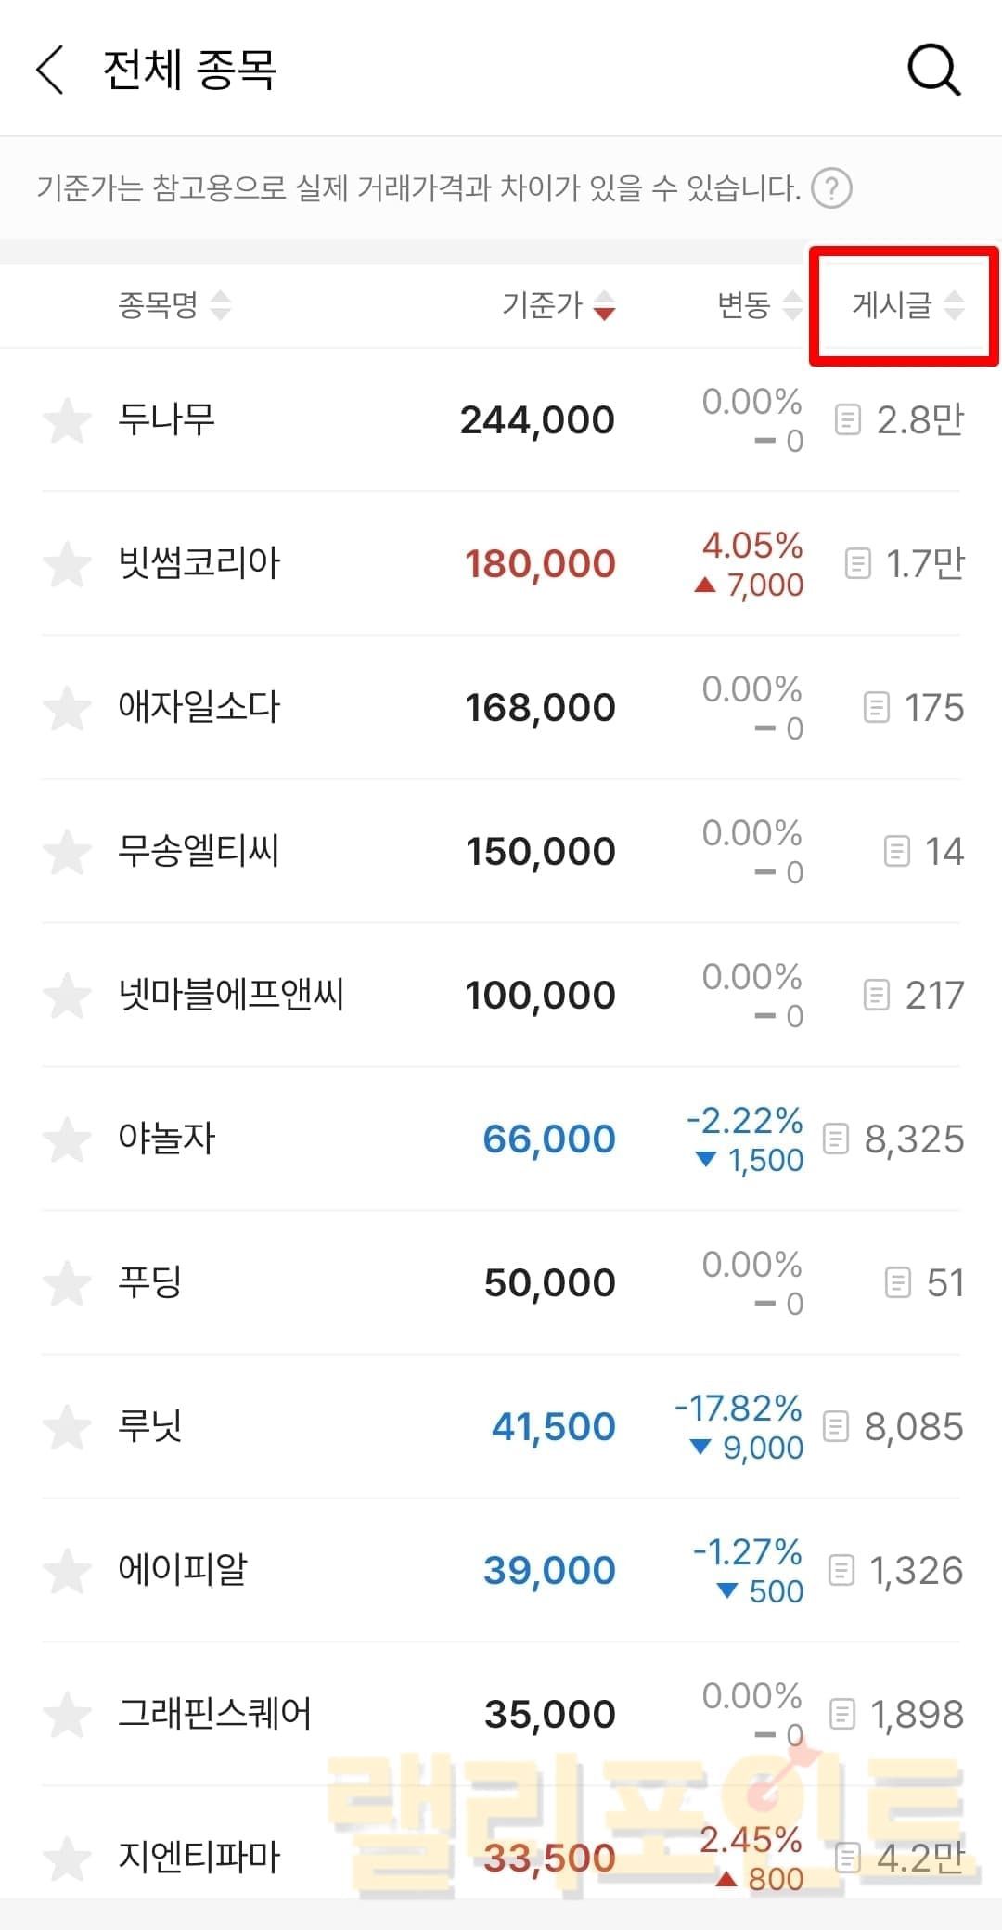Tap the post icon beside 야놀자's 8,325

[x=836, y=1139]
